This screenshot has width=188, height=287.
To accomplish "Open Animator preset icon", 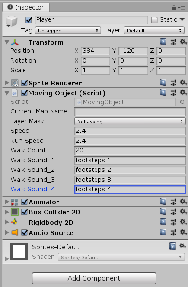I will click(173, 202).
